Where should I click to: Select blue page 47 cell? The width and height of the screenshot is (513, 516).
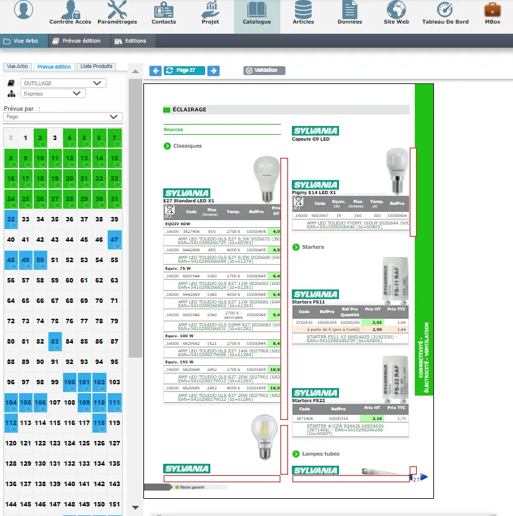coord(115,240)
